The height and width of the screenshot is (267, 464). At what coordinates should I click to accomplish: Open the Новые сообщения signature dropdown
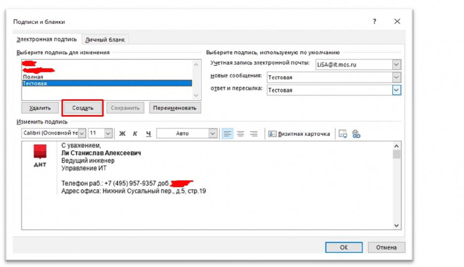[x=396, y=78]
